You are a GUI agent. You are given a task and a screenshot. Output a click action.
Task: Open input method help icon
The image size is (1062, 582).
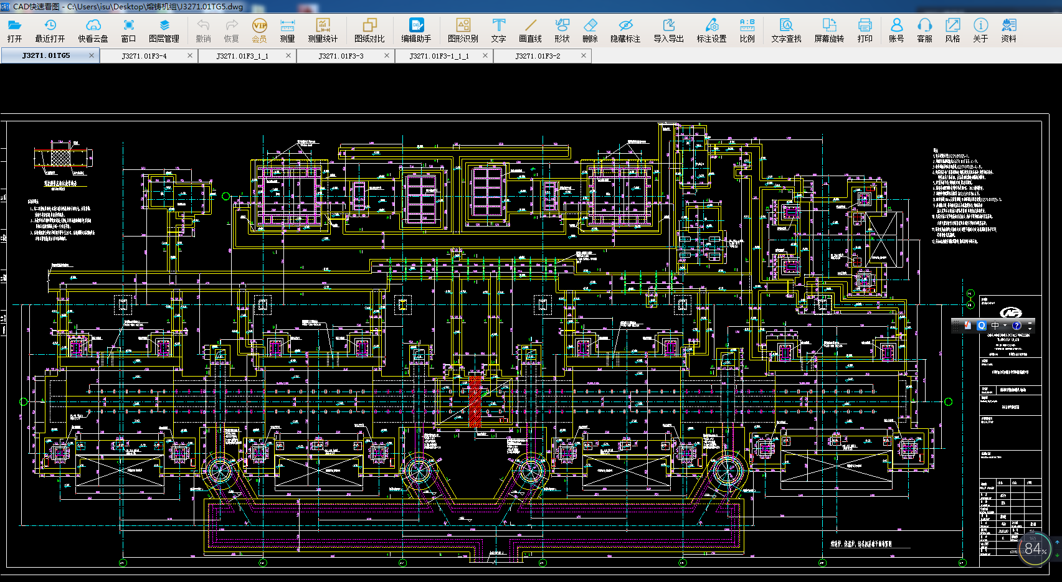(x=1017, y=326)
